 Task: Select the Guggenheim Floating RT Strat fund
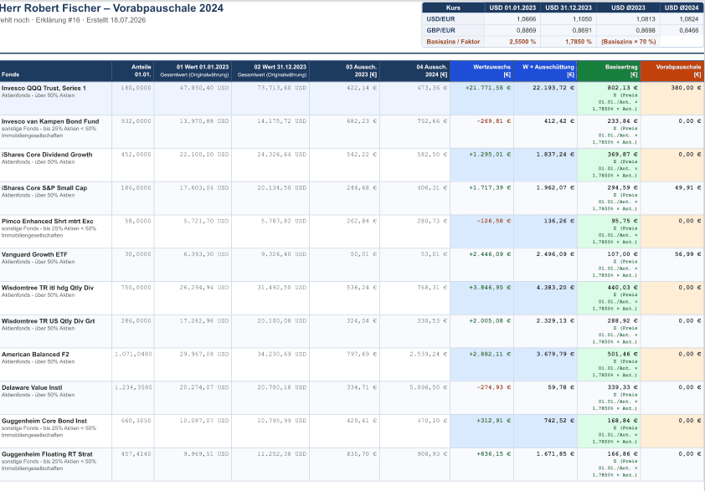point(47,454)
